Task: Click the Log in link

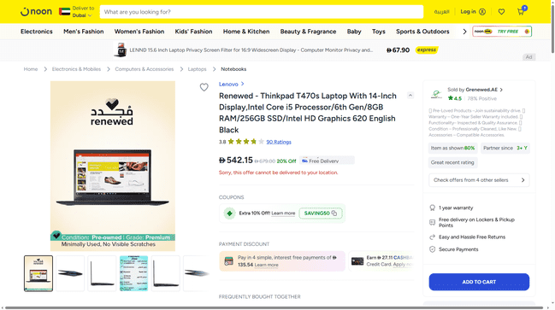Action: [468, 12]
